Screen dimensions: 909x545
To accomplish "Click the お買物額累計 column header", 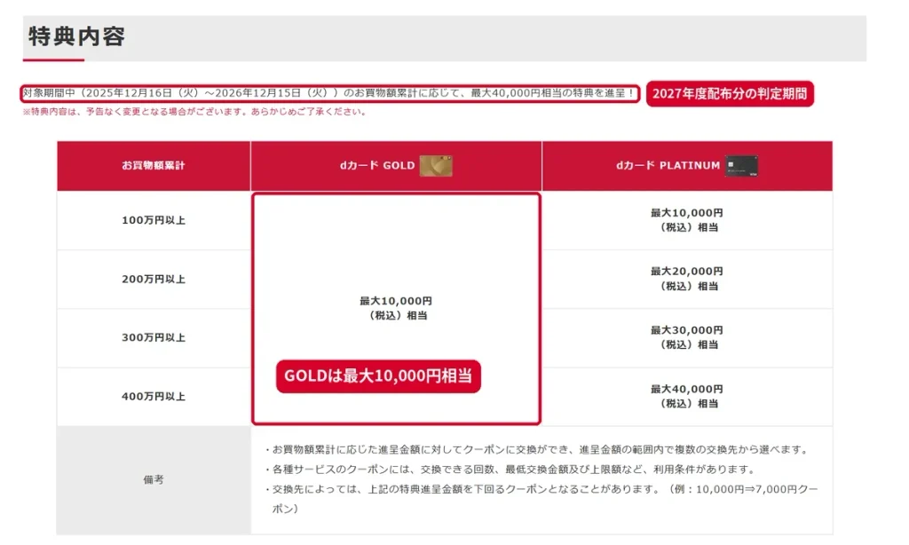I will tap(153, 166).
